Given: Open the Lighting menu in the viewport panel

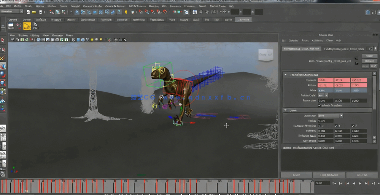Looking at the screenshot, I should tap(35, 35).
